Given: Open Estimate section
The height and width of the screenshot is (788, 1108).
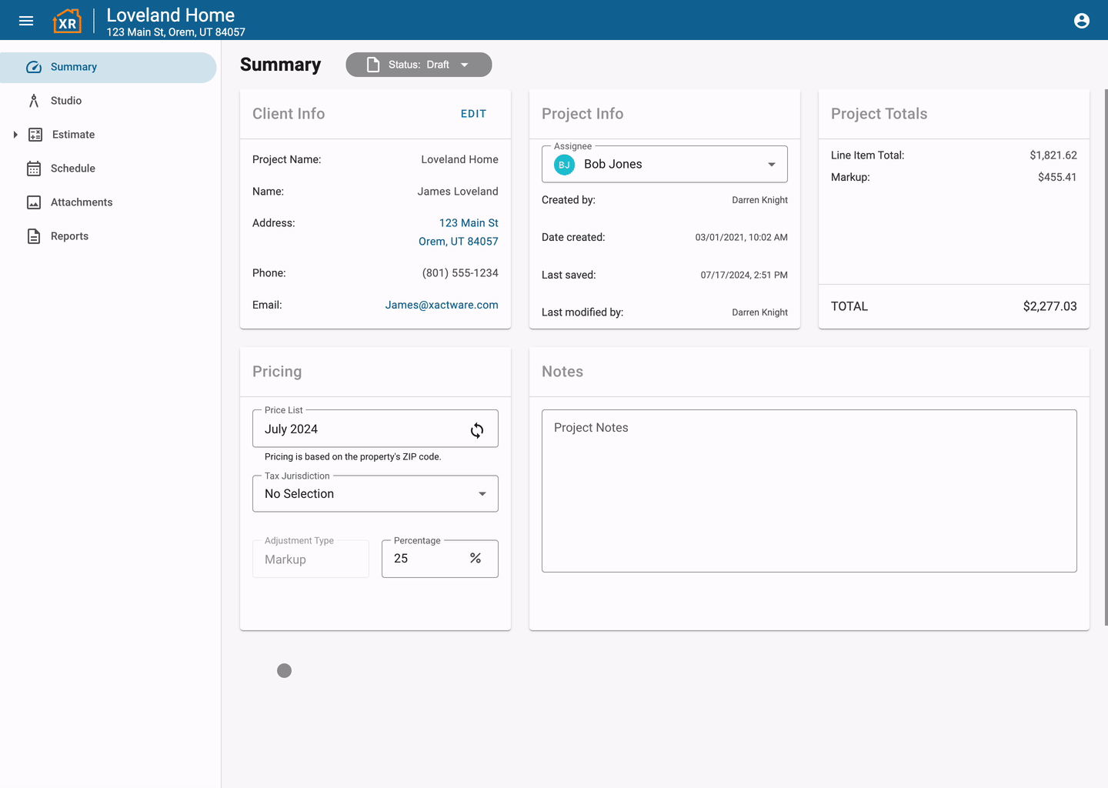Looking at the screenshot, I should click(108, 135).
